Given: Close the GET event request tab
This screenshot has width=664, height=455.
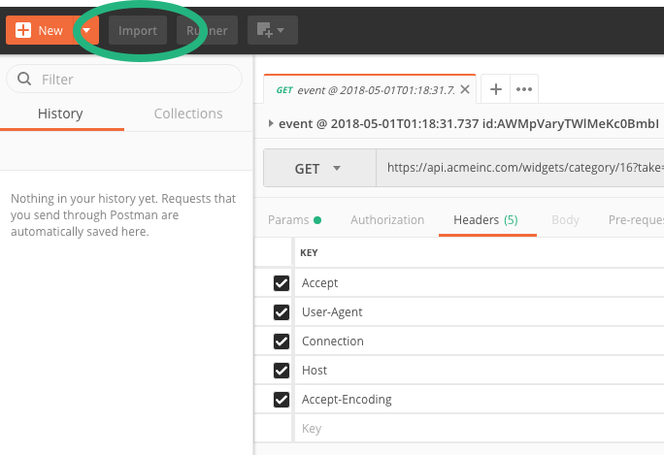Looking at the screenshot, I should [465, 89].
